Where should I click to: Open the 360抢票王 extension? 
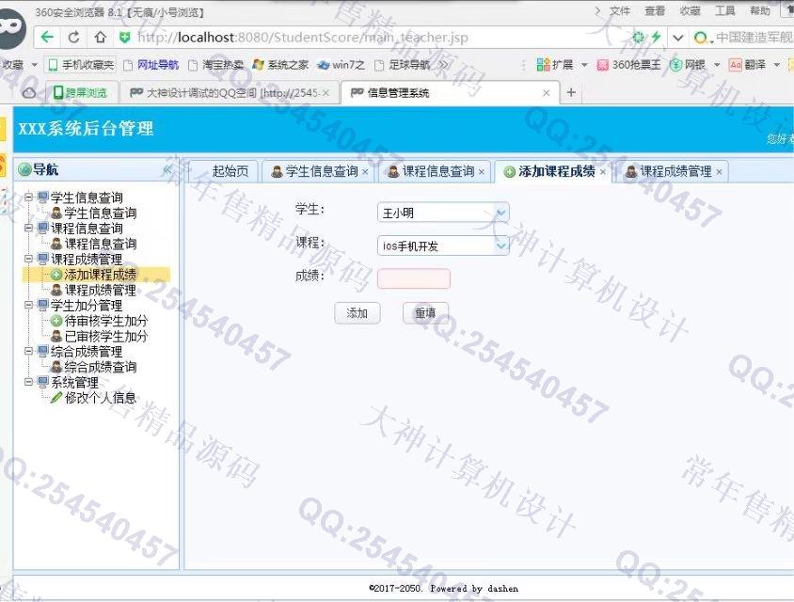[629, 65]
